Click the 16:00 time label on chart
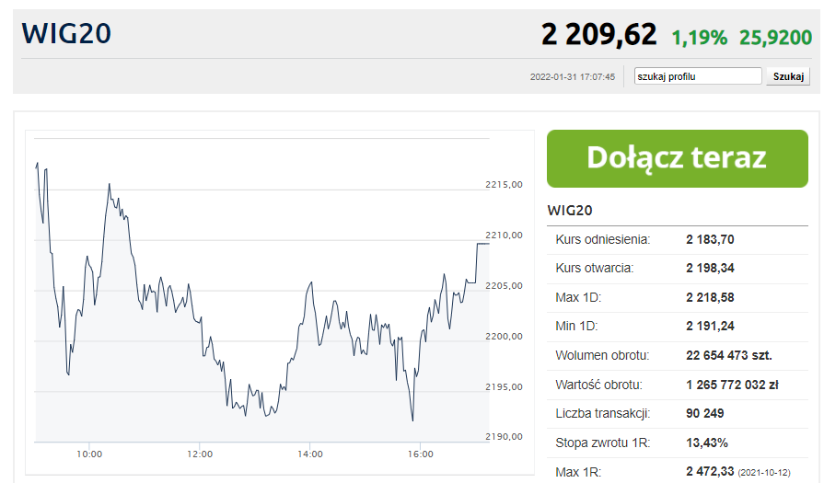This screenshot has height=483, width=824. pos(421,454)
